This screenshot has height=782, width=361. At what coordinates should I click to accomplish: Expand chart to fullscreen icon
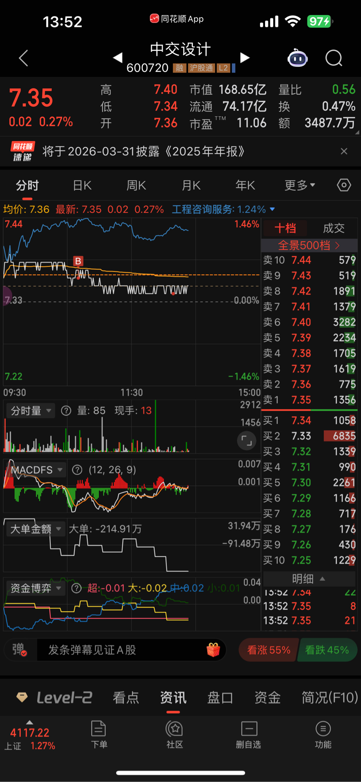(246, 441)
